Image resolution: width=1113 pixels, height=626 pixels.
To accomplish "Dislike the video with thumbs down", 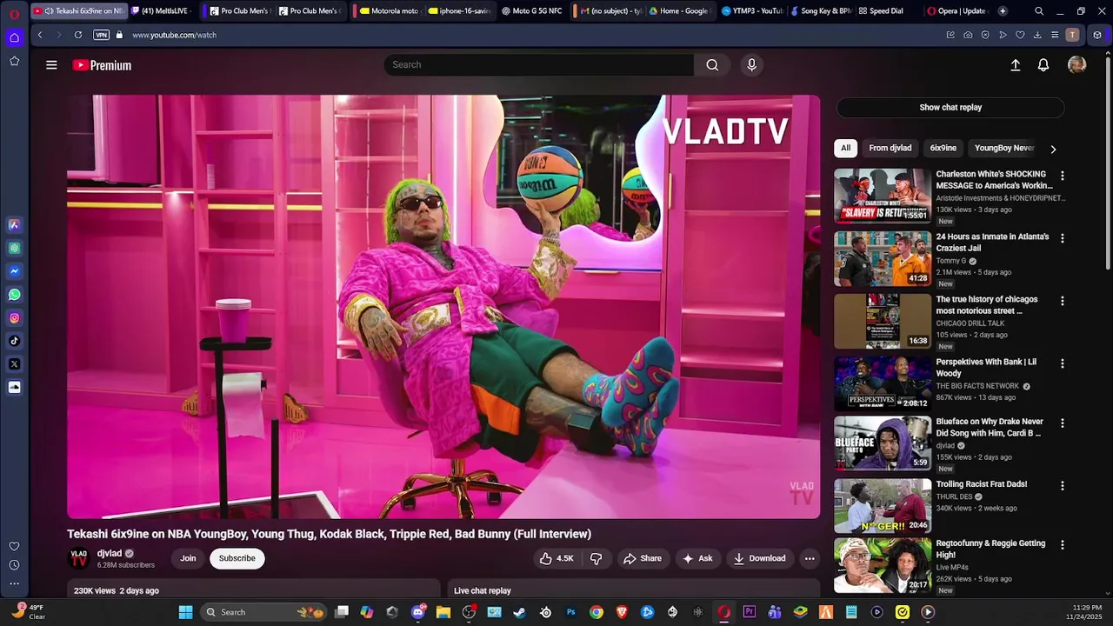I will [596, 558].
